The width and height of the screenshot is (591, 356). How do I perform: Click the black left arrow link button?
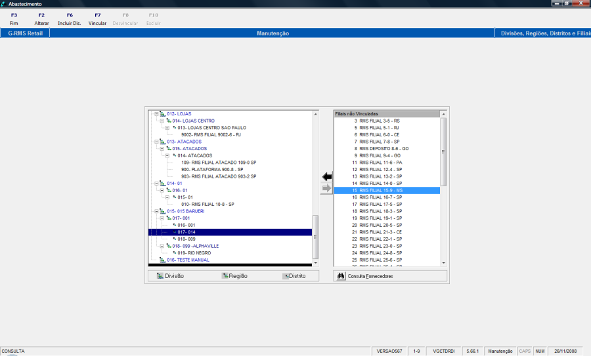[327, 176]
